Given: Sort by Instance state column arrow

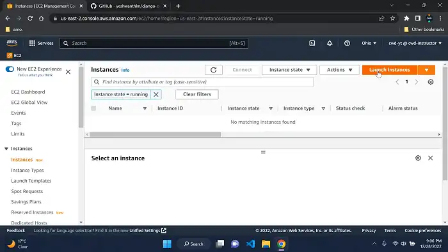Looking at the screenshot, I should point(271,108).
